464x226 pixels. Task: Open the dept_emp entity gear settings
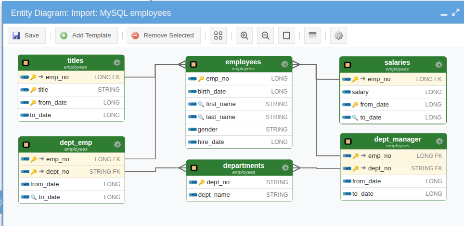coord(117,144)
